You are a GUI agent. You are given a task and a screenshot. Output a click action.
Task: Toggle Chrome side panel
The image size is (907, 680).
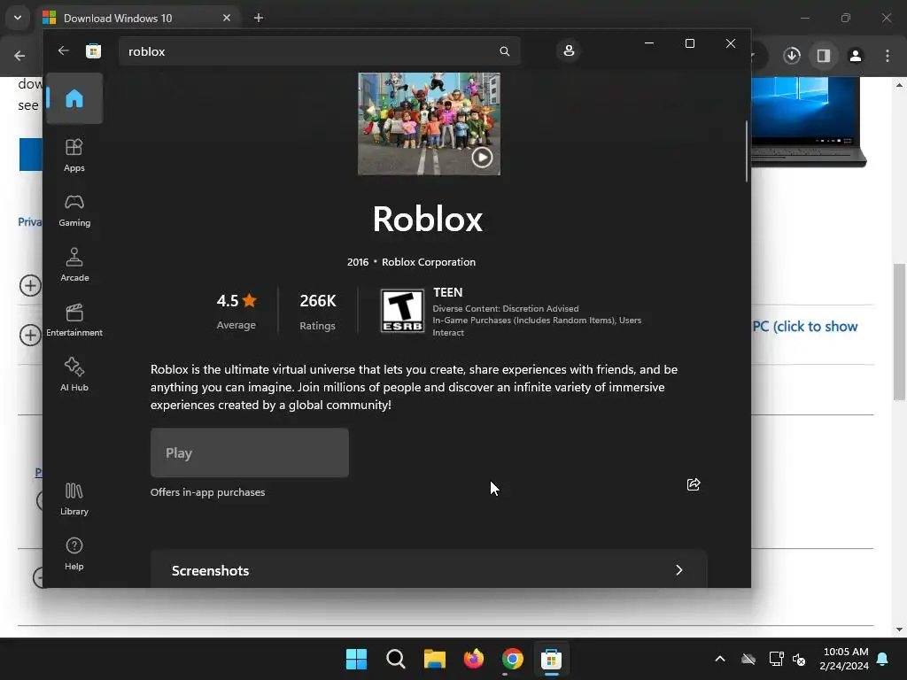point(824,56)
